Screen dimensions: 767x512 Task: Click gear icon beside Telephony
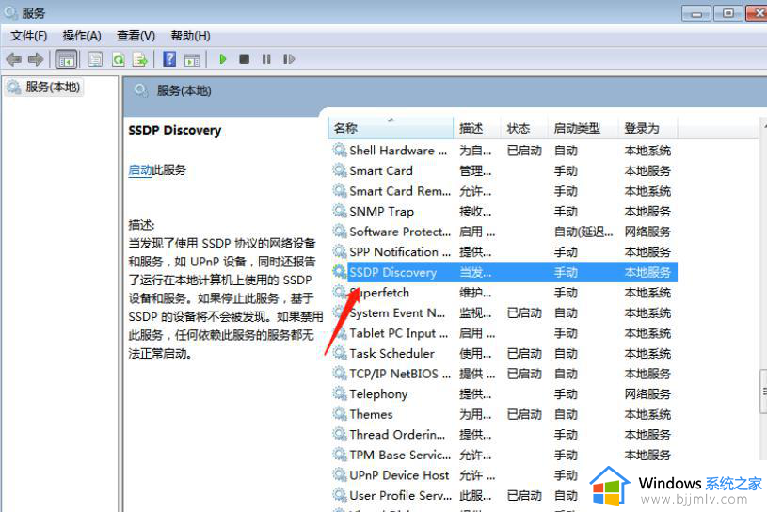coord(340,393)
